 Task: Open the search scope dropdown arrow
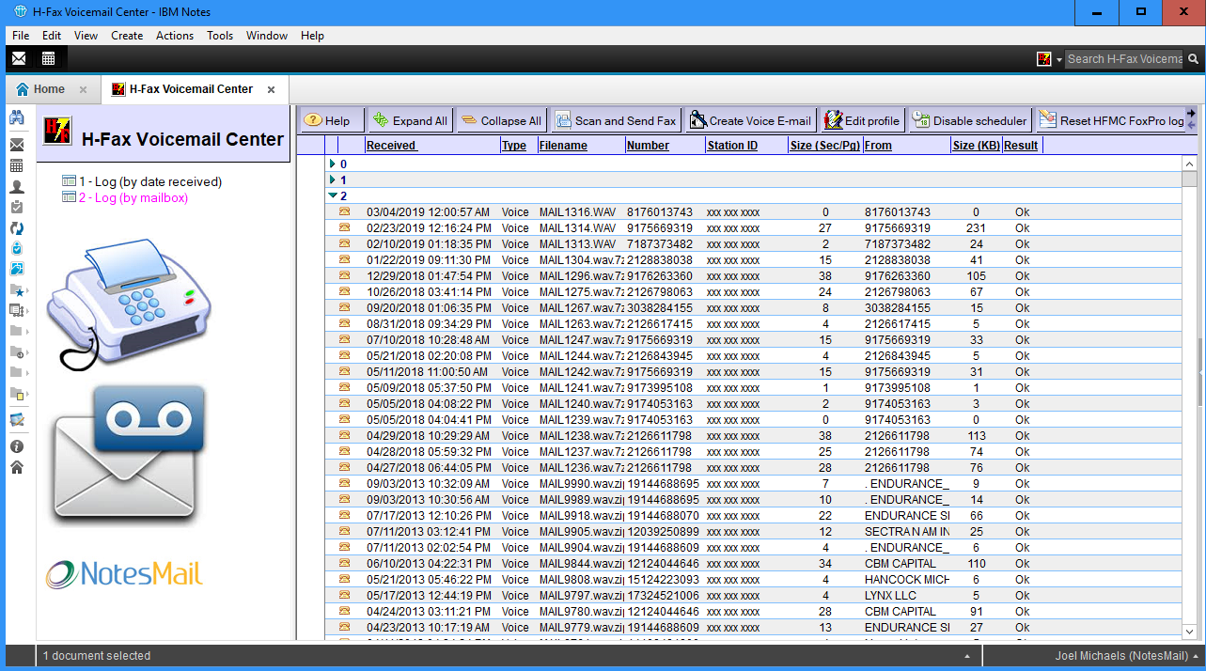(x=1059, y=59)
